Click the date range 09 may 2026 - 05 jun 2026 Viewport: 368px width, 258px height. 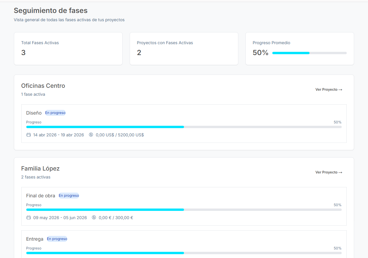[60, 218]
